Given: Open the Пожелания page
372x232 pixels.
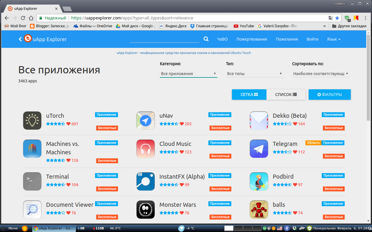Looking at the screenshot, I should click(287, 39).
